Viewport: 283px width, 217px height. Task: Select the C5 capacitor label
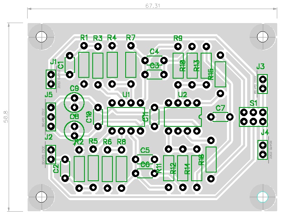[145, 150]
